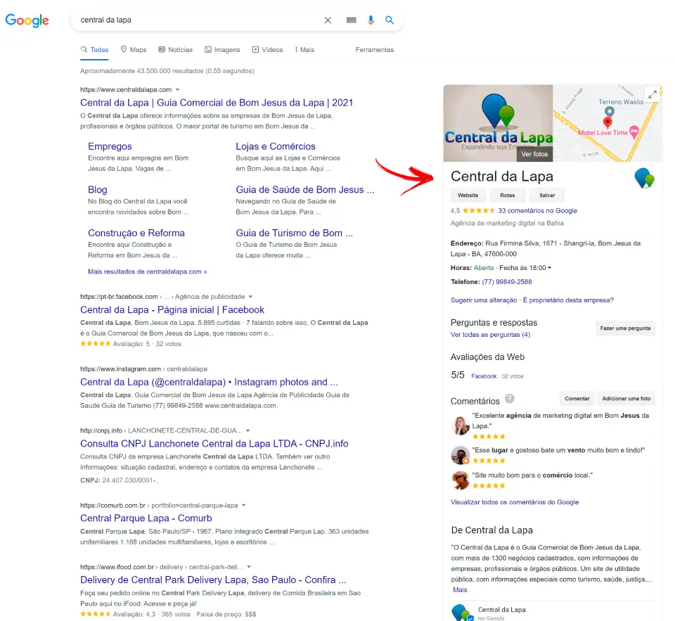Click avatar of 'Esse lugar e gostoso' reviewer

tap(460, 455)
